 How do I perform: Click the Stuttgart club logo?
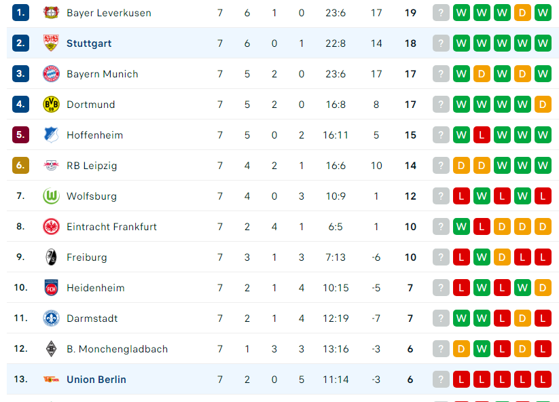(51, 43)
